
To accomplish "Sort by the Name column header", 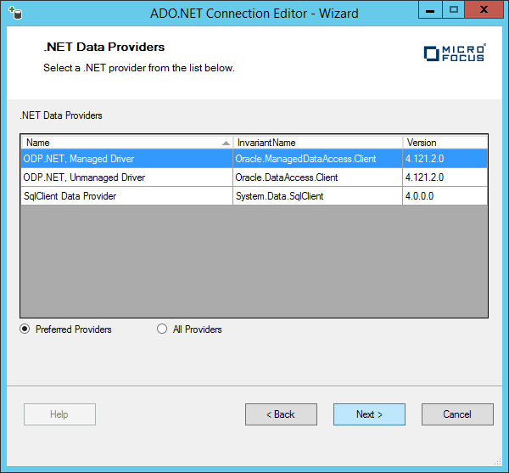I will point(127,143).
